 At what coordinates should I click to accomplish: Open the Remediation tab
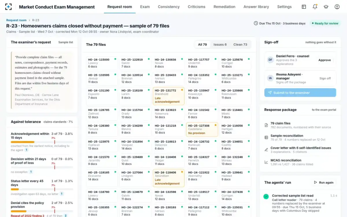coord(224,7)
